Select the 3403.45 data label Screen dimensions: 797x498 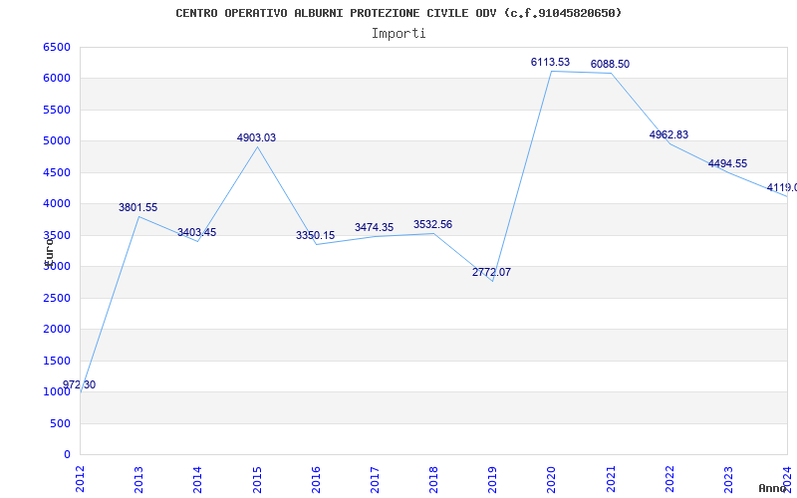[x=196, y=232]
